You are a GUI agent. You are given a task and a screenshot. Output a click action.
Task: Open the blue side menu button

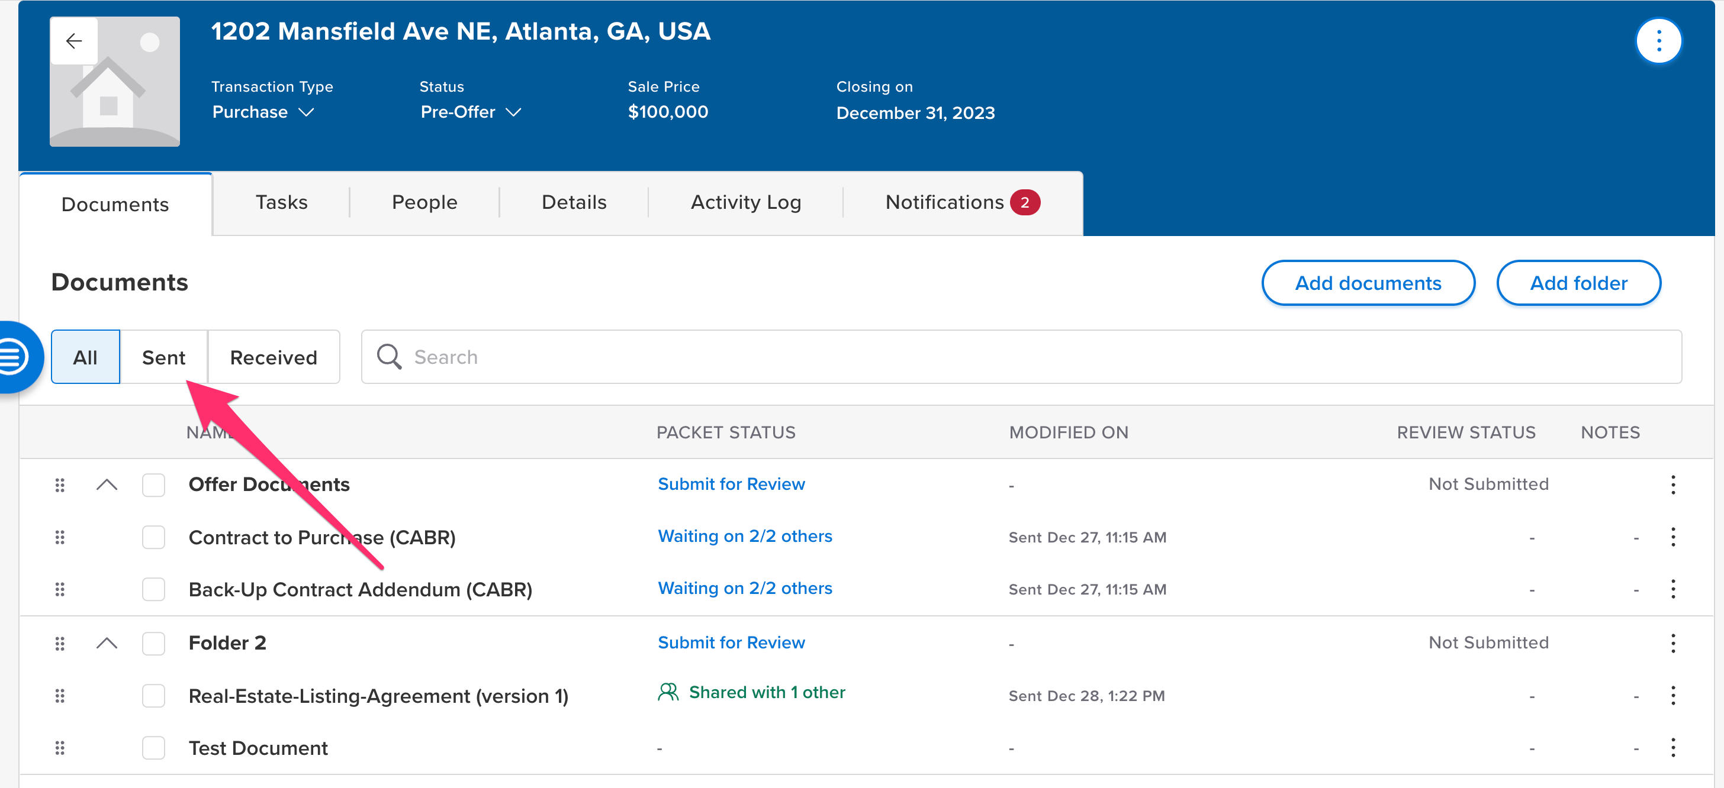click(x=15, y=357)
